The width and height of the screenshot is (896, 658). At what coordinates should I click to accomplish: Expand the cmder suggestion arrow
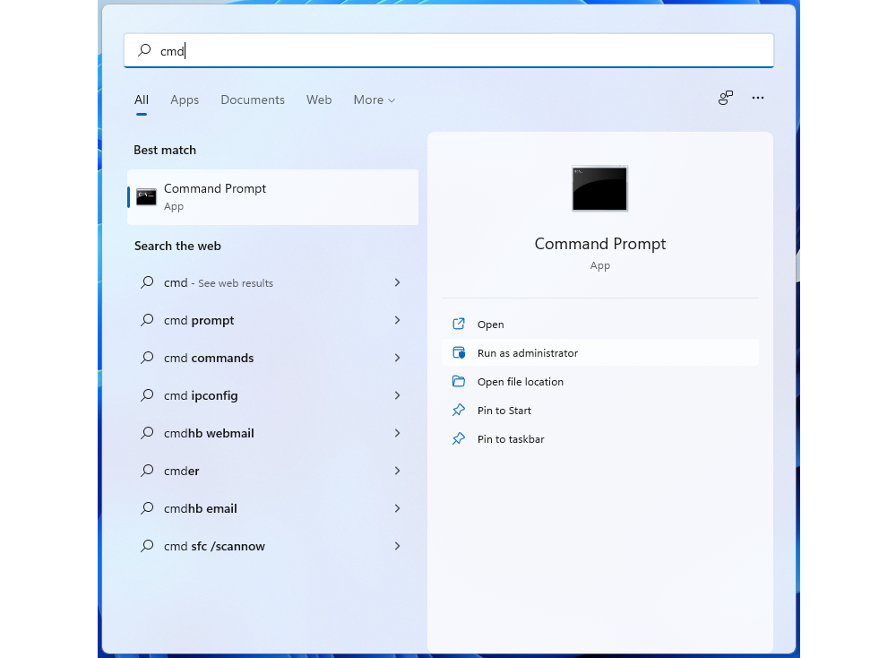[397, 471]
